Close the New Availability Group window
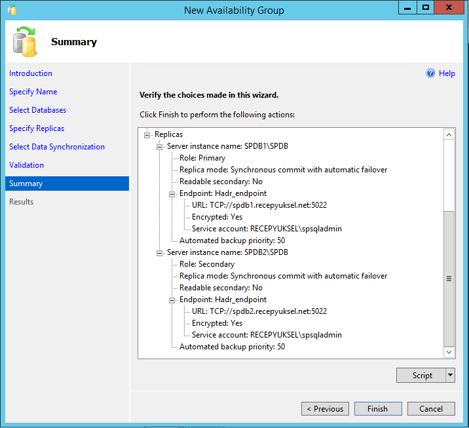The image size is (469, 428). (449, 7)
